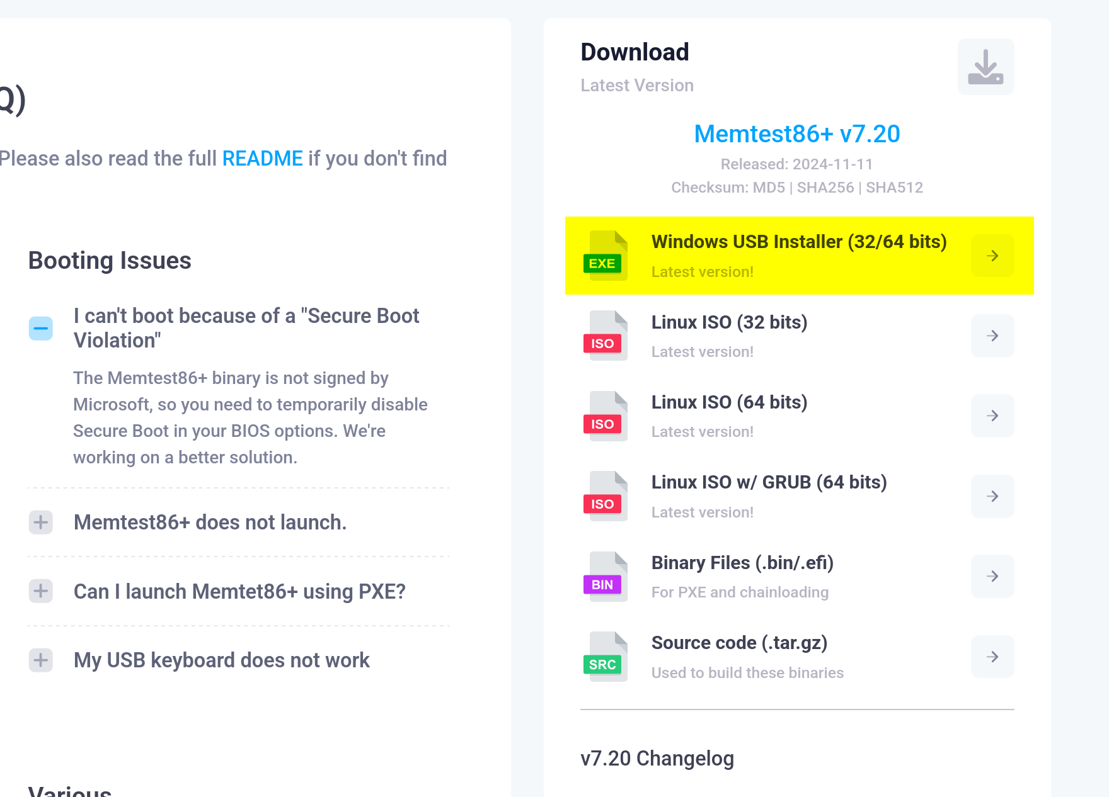The width and height of the screenshot is (1109, 797).
Task: Expand 'My USB keyboard does not work'
Action: coord(41,660)
